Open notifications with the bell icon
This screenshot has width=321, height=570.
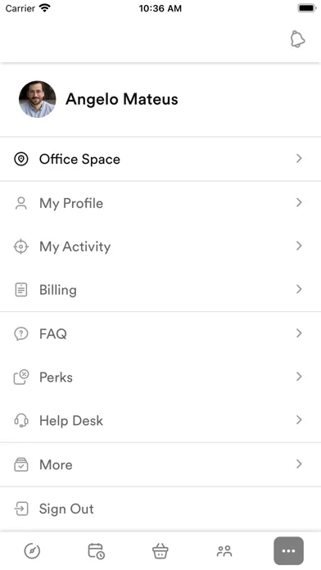298,38
